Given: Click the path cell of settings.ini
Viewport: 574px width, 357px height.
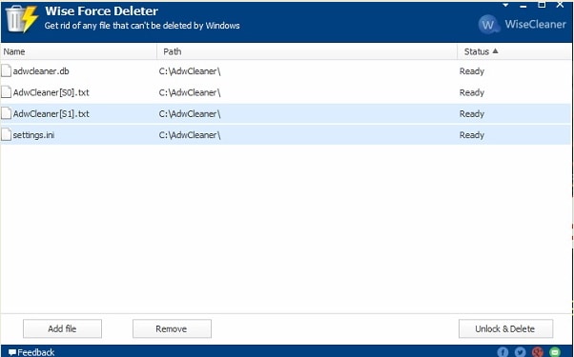Looking at the screenshot, I should point(190,135).
